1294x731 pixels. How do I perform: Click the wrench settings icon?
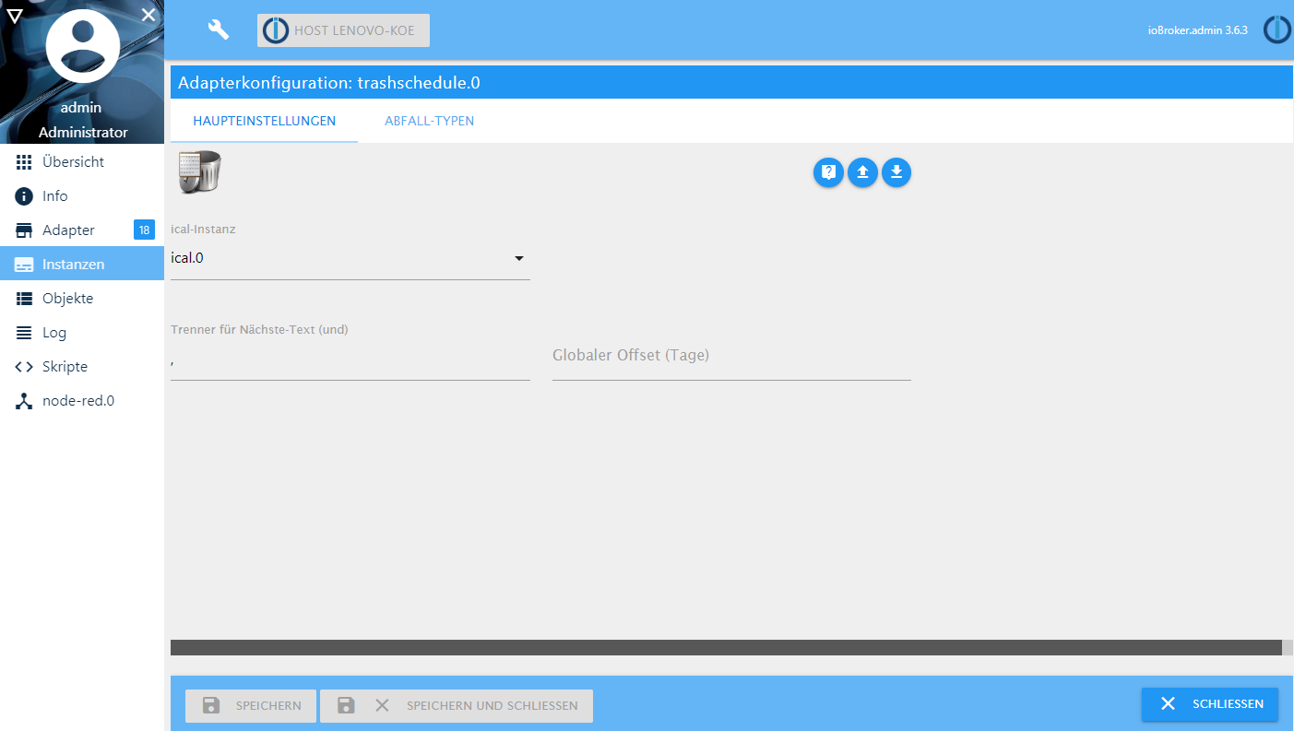tap(219, 29)
